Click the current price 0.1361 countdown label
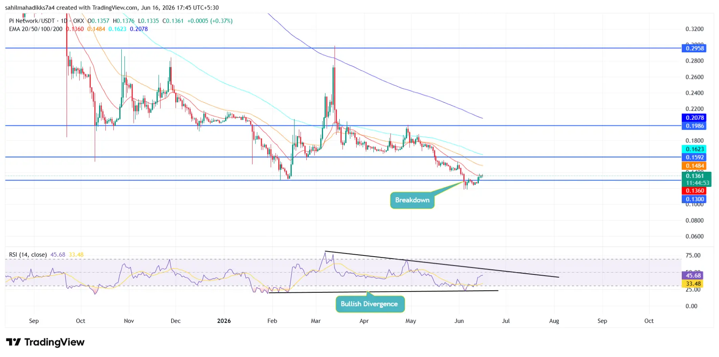 tap(696, 179)
